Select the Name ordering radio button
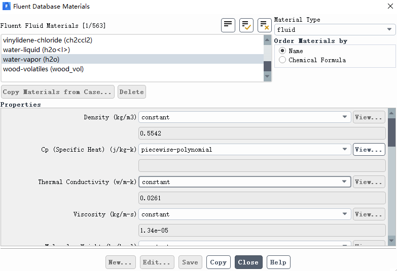The height and width of the screenshot is (271, 397). pos(282,51)
